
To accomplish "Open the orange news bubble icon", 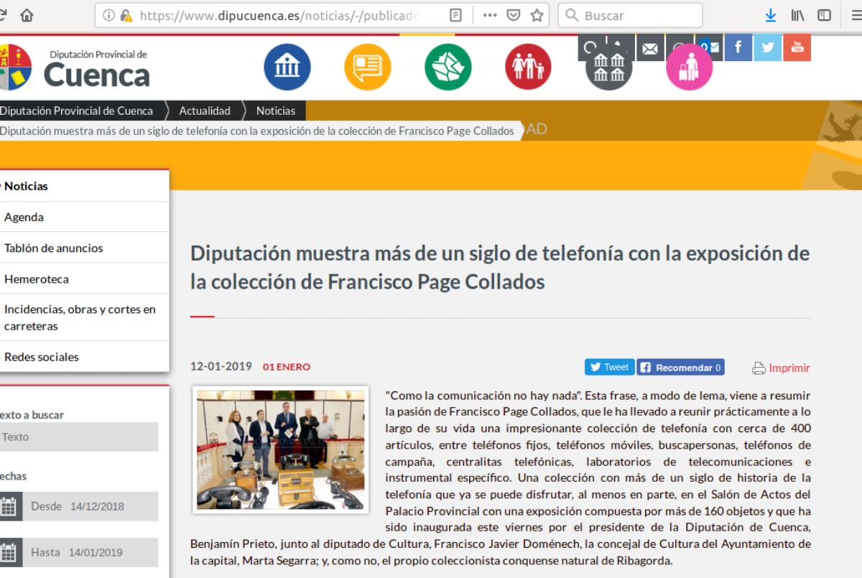I will point(368,67).
